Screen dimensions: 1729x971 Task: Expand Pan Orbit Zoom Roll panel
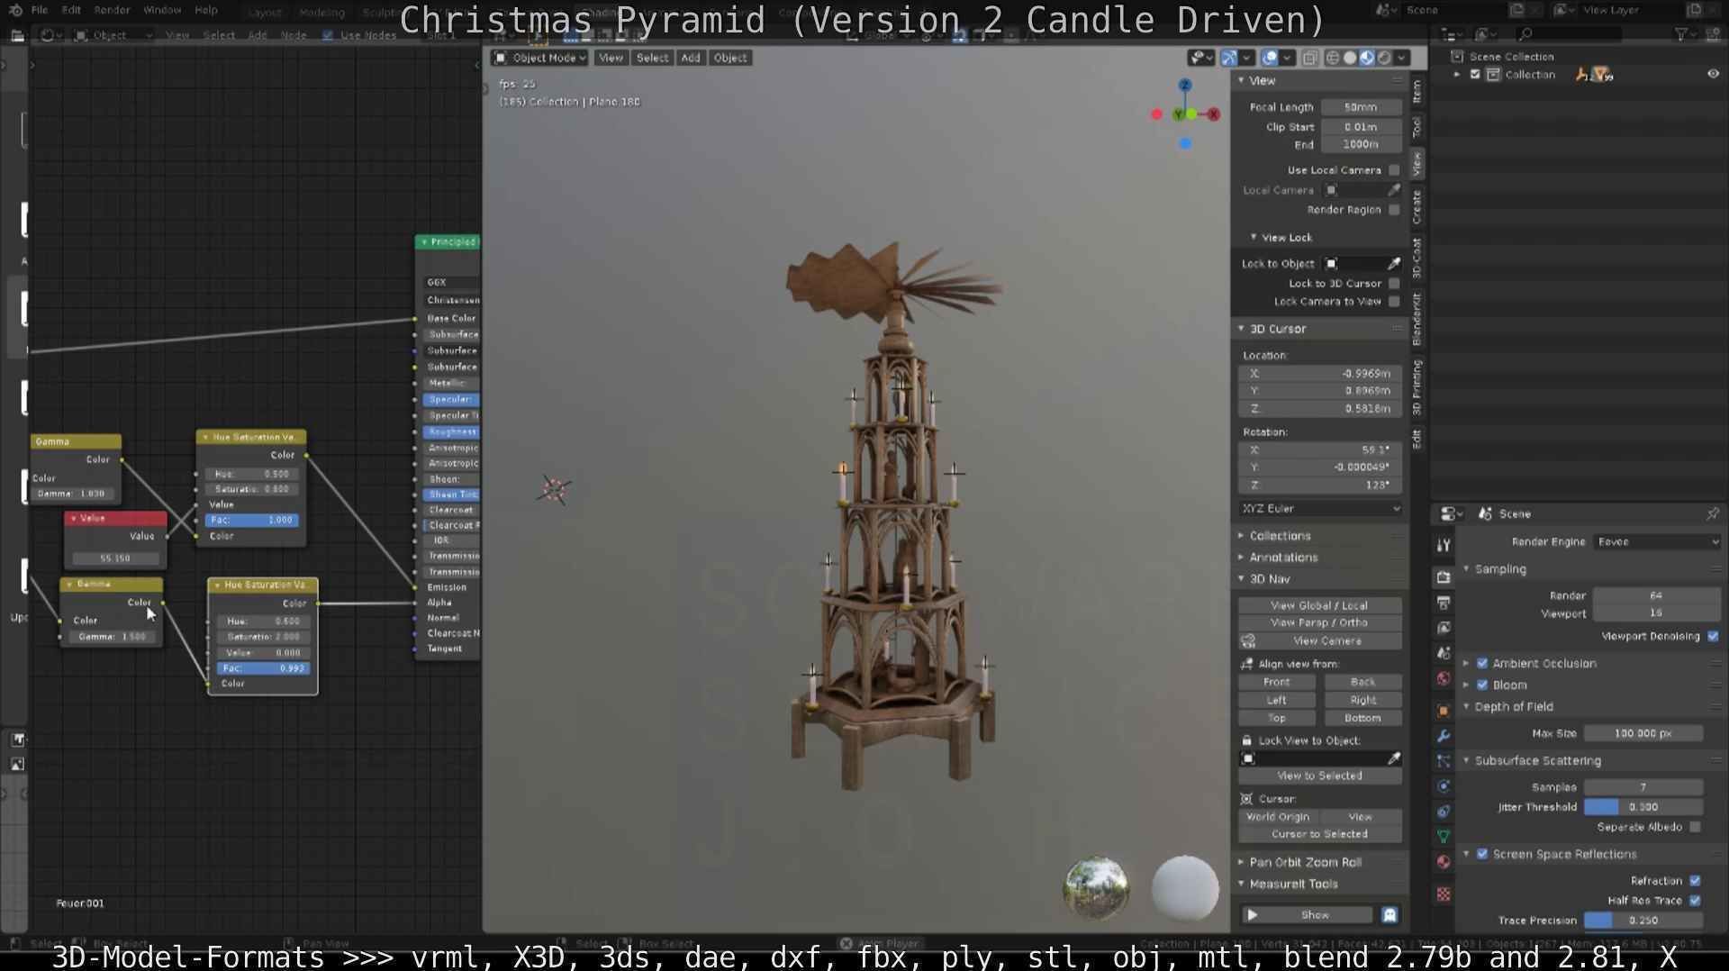click(1305, 863)
